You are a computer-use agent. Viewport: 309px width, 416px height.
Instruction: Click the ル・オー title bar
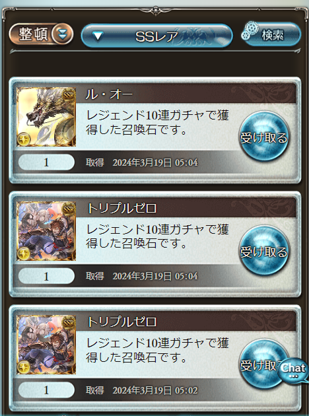click(x=186, y=94)
